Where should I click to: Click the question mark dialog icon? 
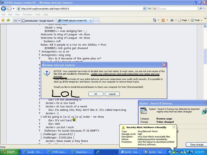[x=47, y=73]
